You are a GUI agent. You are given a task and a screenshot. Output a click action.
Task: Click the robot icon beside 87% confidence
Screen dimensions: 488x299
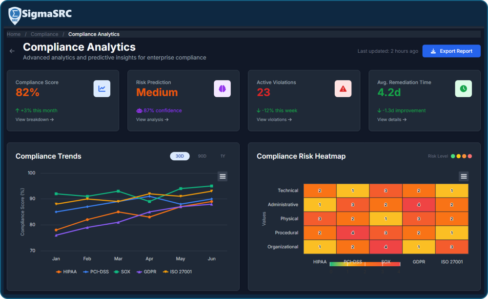[x=139, y=110]
